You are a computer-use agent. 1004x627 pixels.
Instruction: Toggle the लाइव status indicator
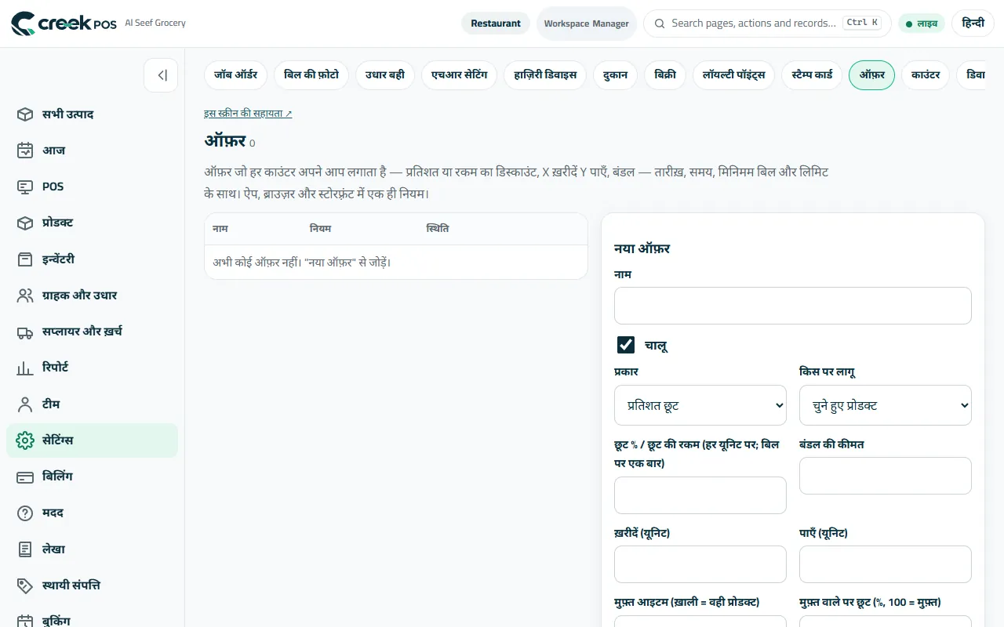(x=922, y=24)
